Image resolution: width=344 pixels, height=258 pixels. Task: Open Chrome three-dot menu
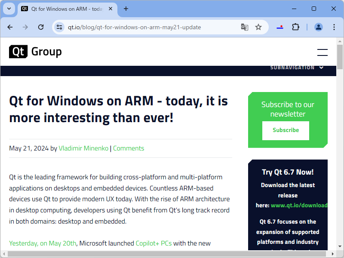pos(334,27)
